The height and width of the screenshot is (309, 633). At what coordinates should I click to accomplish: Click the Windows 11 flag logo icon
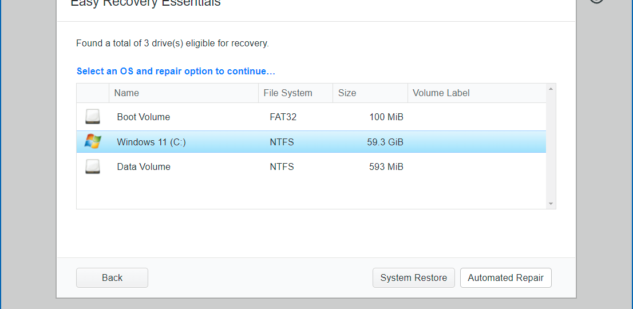pyautogui.click(x=93, y=141)
